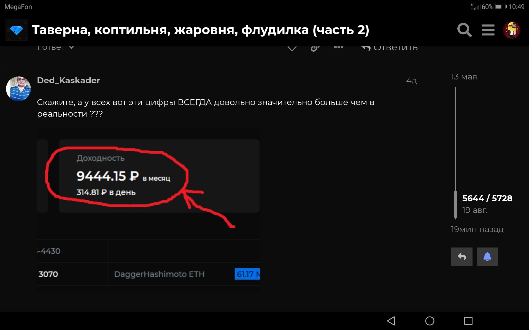The width and height of the screenshot is (529, 330).
Task: Open the forum search magnifier icon
Action: pos(465,30)
